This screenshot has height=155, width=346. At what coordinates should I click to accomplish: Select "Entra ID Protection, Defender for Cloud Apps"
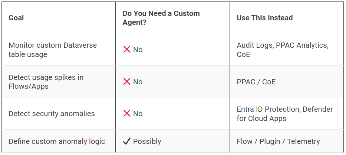(284, 114)
